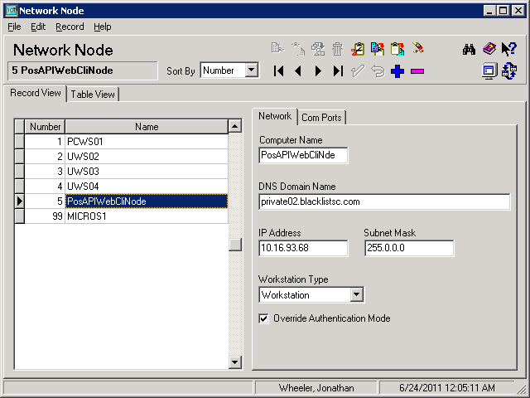Select the UWS03 row
The image size is (530, 398).
click(127, 172)
